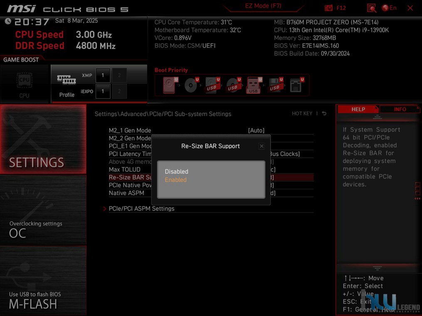
Task: Select the USB flash key boot icon
Action: pos(254,85)
